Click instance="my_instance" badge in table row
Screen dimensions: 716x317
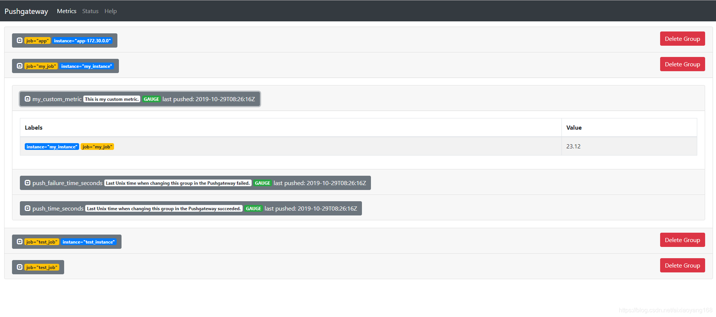tap(52, 147)
